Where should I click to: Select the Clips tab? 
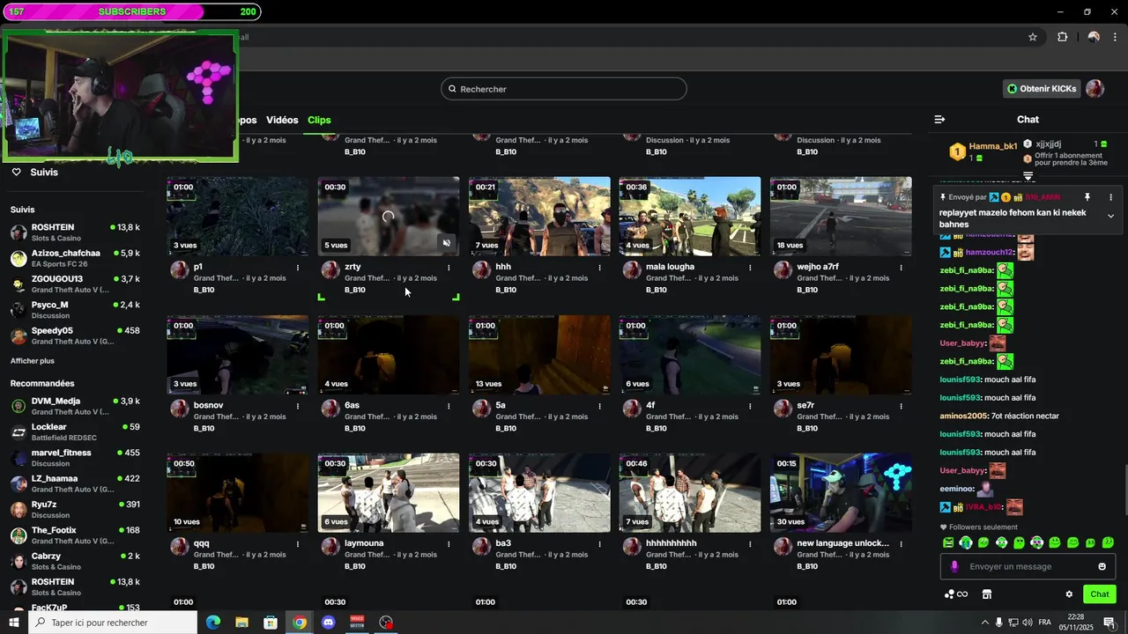[x=319, y=120]
